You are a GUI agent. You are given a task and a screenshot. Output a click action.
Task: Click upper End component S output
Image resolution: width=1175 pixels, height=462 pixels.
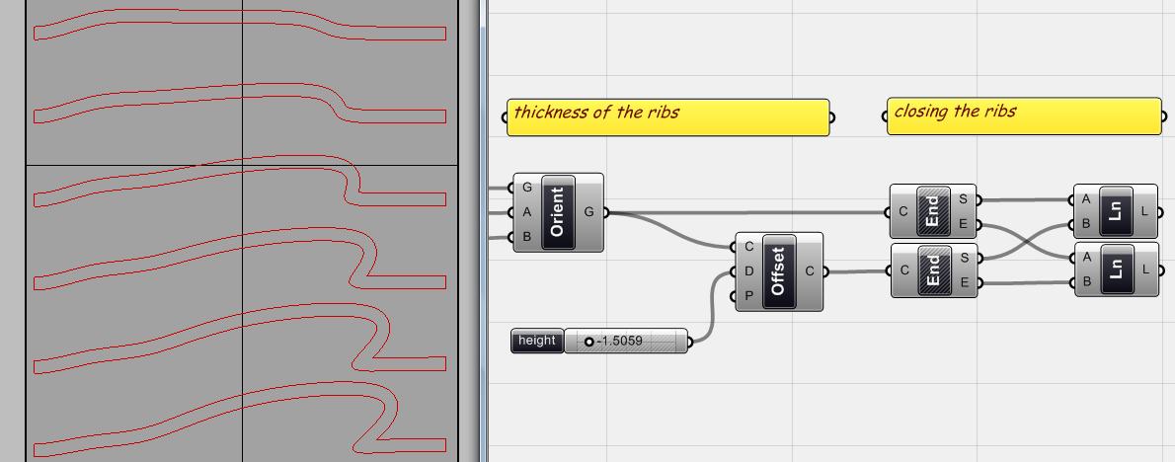(x=966, y=200)
